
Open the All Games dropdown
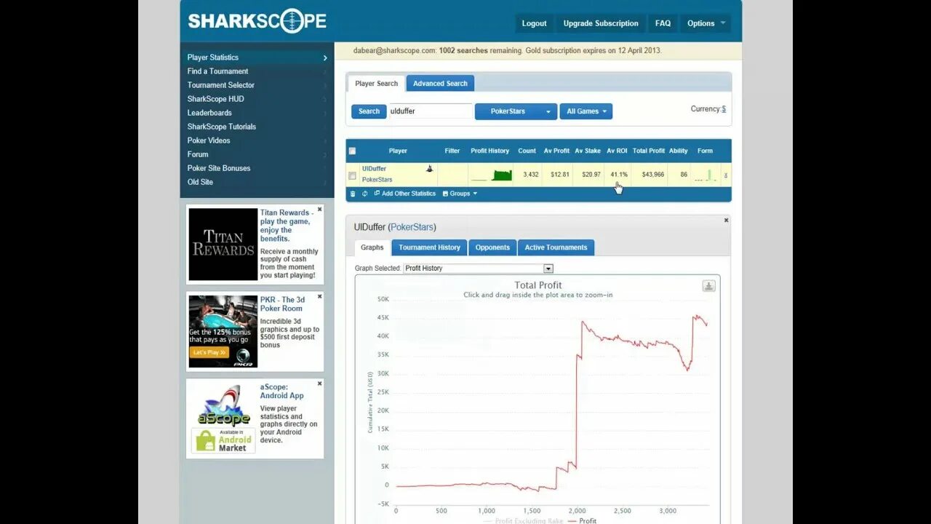point(586,111)
